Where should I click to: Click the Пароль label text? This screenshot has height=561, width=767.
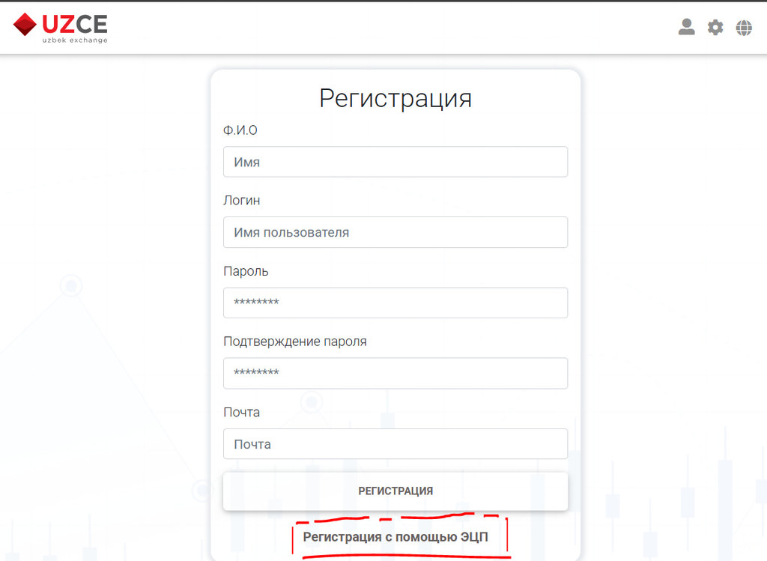[x=245, y=271]
